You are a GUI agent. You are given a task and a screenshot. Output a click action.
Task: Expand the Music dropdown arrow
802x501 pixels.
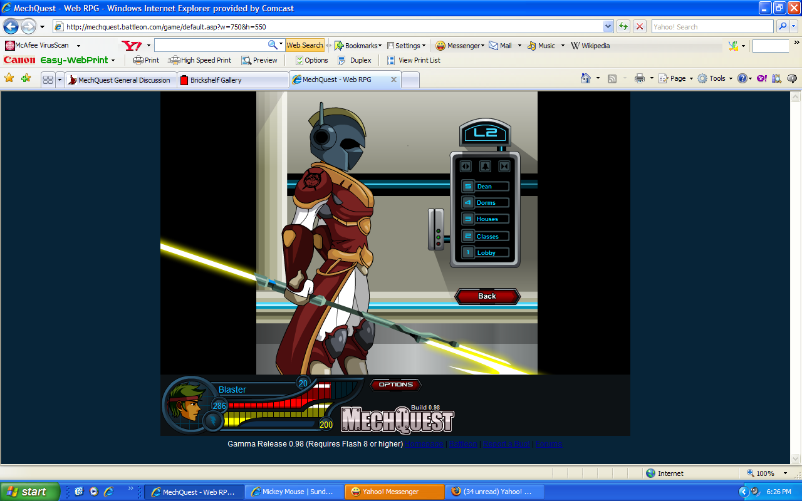point(563,45)
